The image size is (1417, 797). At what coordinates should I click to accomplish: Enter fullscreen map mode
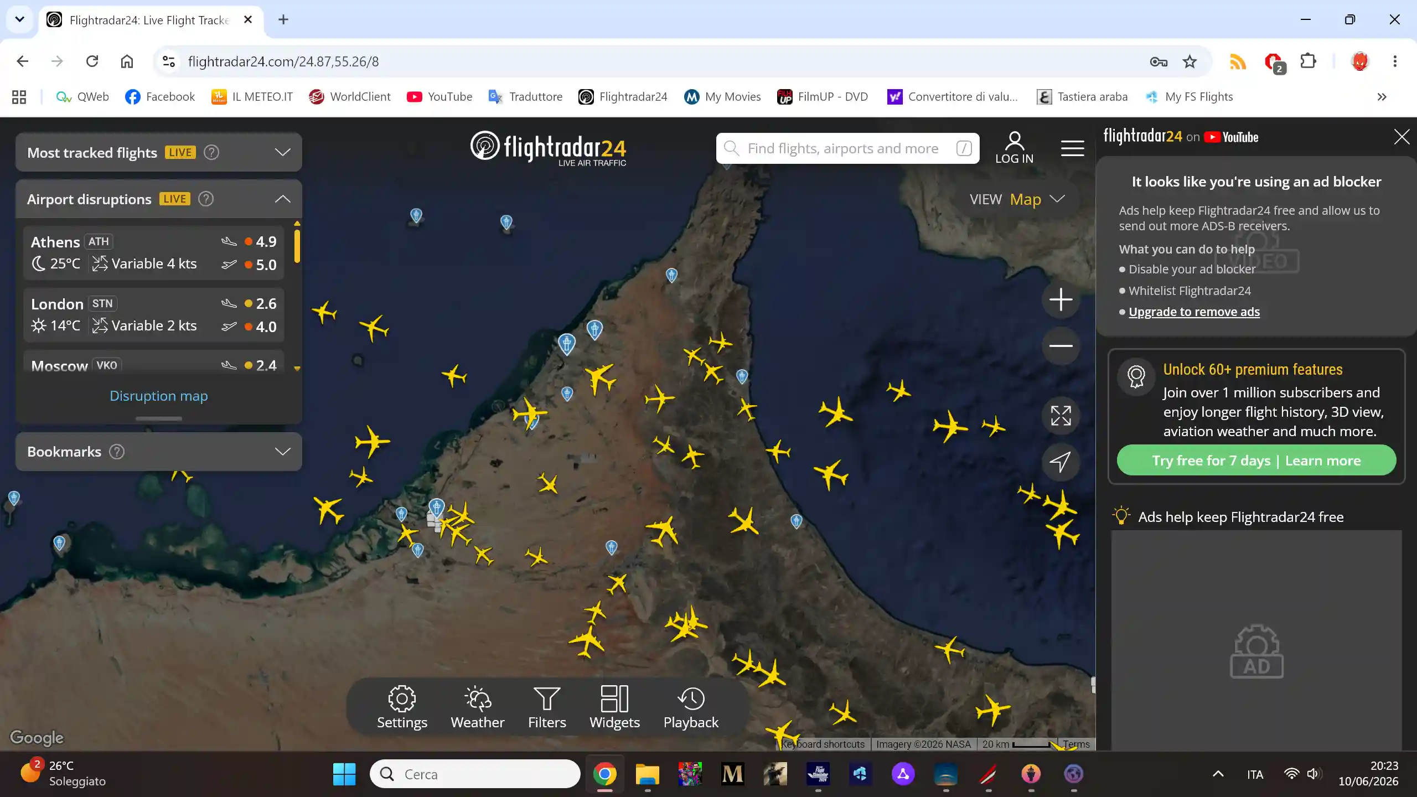click(1061, 416)
